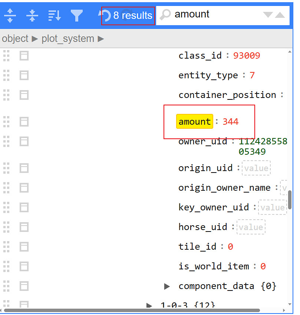Open the breadcrumb arrow after plot_system

click(x=101, y=39)
